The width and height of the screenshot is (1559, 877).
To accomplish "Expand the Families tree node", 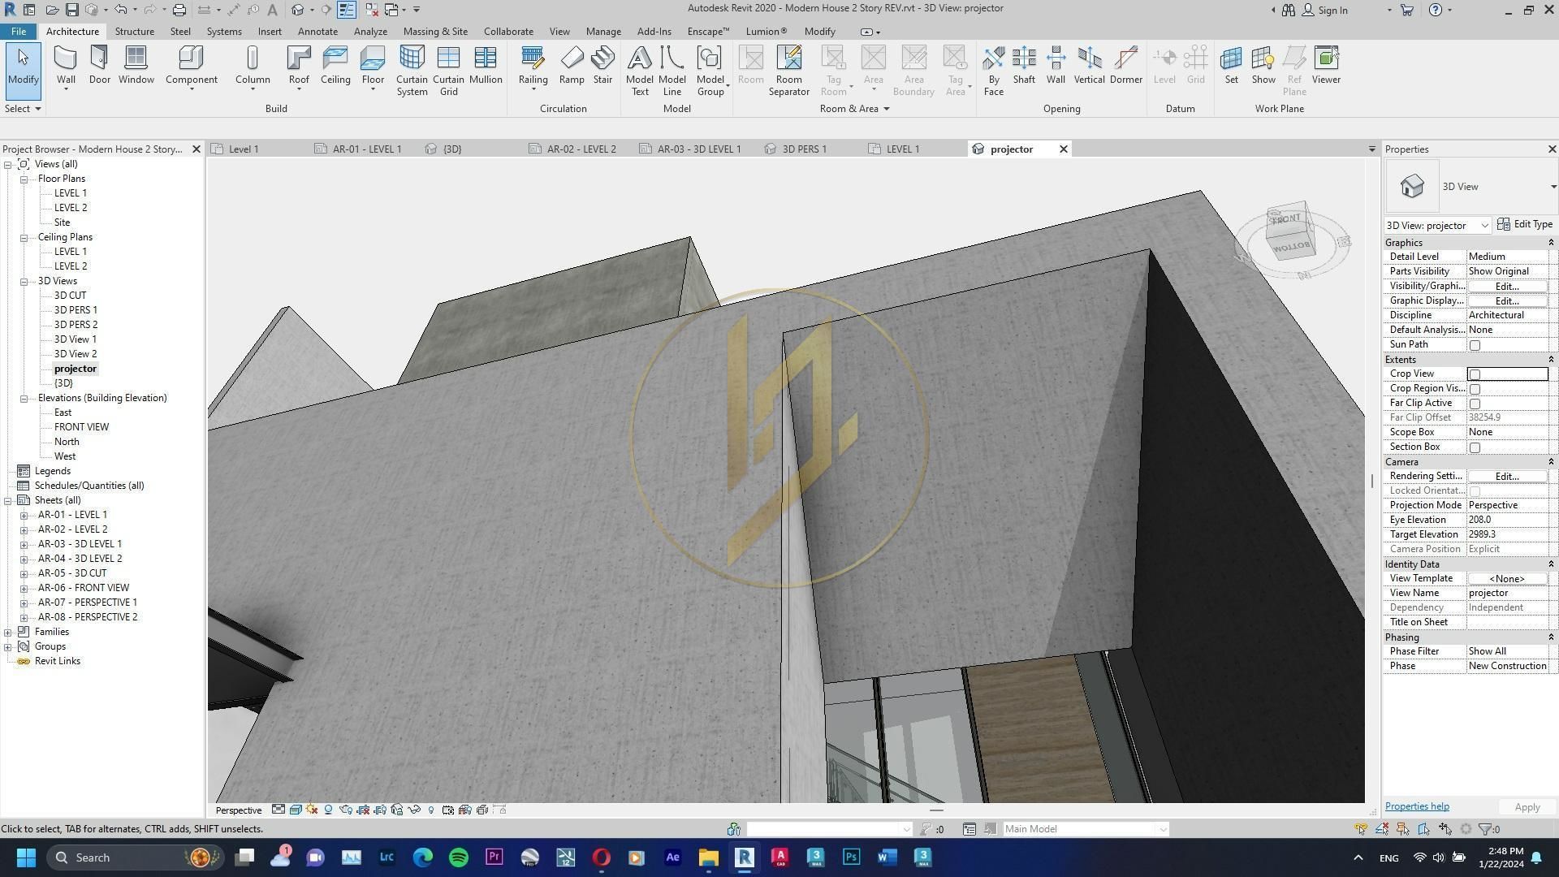I will (8, 632).
